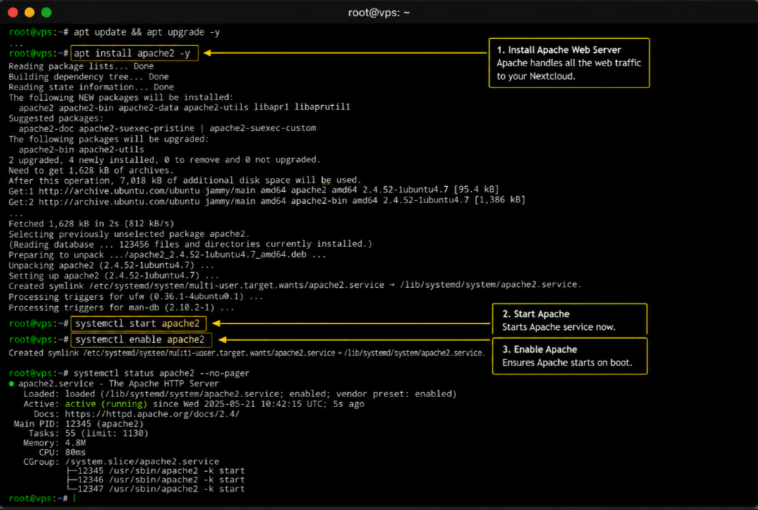Image resolution: width=758 pixels, height=510 pixels.
Task: Click the "Main PID: 12345 (apache2)" line
Action: 79,424
